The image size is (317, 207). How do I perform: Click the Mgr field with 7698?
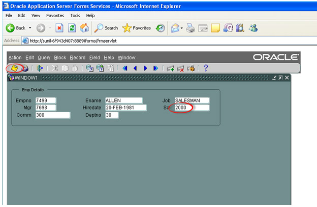coord(46,108)
